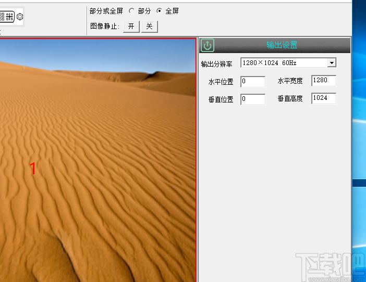
Task: Select the 全屏 radio button
Action: coord(160,11)
